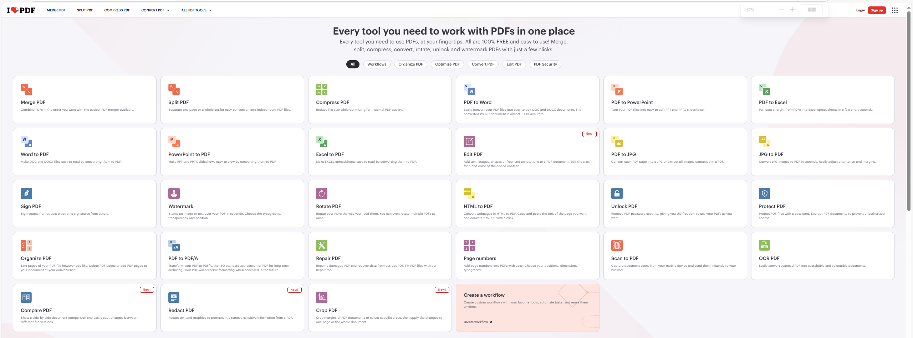The height and width of the screenshot is (338, 913).
Task: Select the Scan to PDF icon
Action: click(617, 245)
